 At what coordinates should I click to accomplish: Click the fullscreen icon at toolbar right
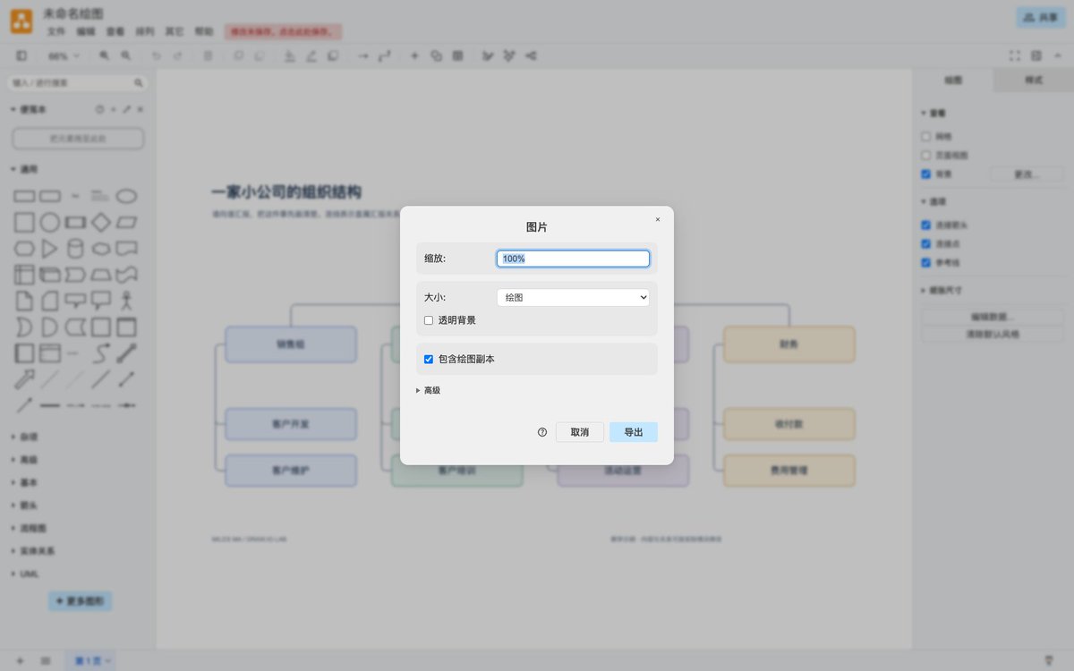click(x=1015, y=55)
